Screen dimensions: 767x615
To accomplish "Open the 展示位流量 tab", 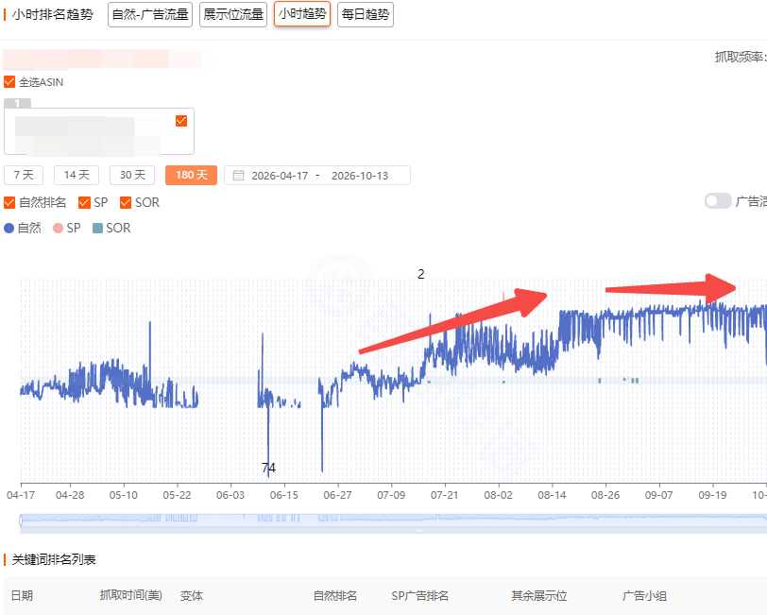I will click(x=233, y=15).
